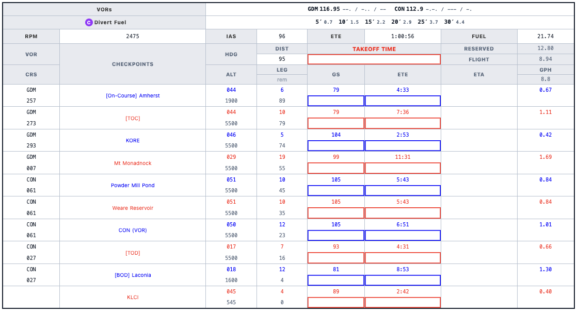Screen dimensions: 578x313
Task: Select the CON (VOR) checkpoint
Action: coord(133,230)
